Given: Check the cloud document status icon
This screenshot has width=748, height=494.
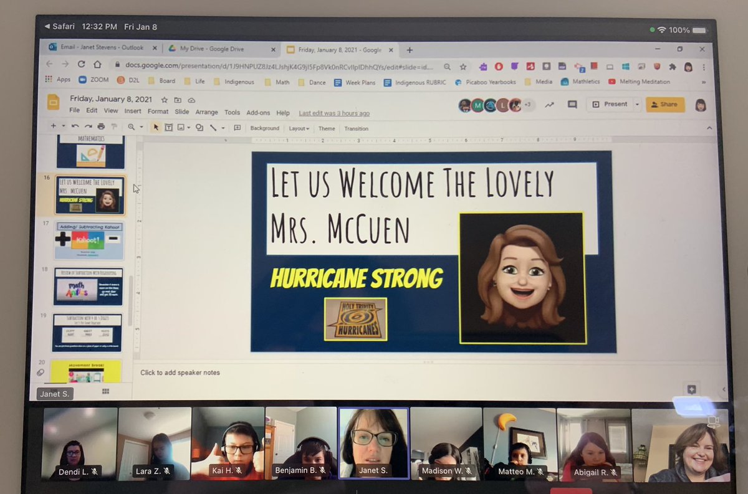Looking at the screenshot, I should [191, 100].
